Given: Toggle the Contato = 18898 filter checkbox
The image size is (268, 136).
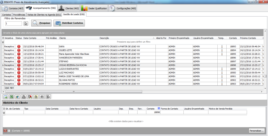Looking at the screenshot, I should point(9,131).
